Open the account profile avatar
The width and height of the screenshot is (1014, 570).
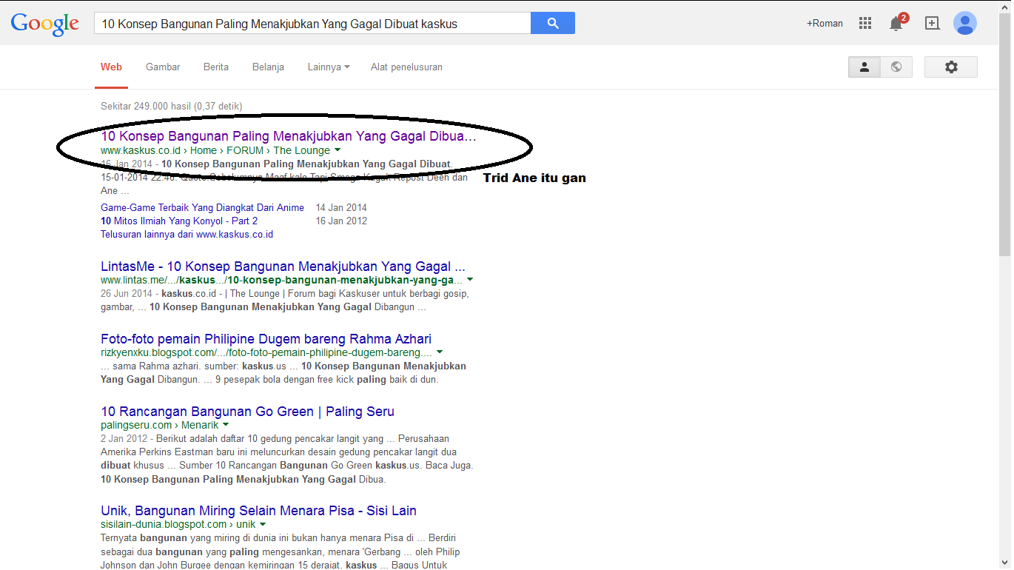(x=965, y=23)
